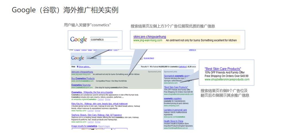
Task: Click the "15% OFF Friends And Family Offer" callout line
Action: tap(225, 73)
